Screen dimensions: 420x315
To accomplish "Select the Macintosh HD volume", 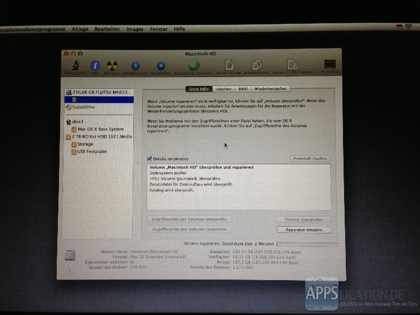I will point(99,100).
